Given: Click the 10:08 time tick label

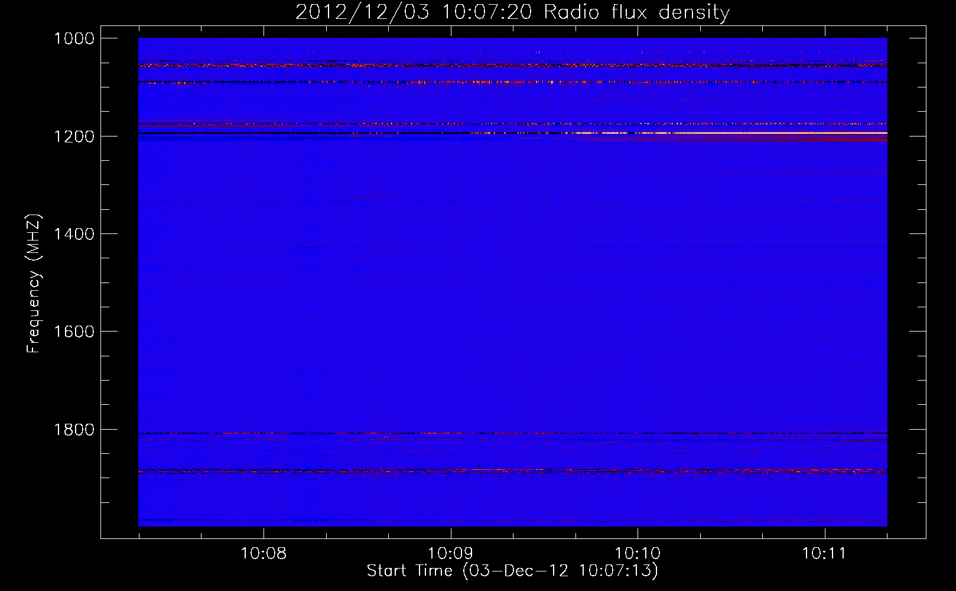Looking at the screenshot, I should point(264,554).
